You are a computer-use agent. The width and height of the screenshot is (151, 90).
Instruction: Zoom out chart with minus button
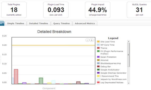click(x=87, y=40)
